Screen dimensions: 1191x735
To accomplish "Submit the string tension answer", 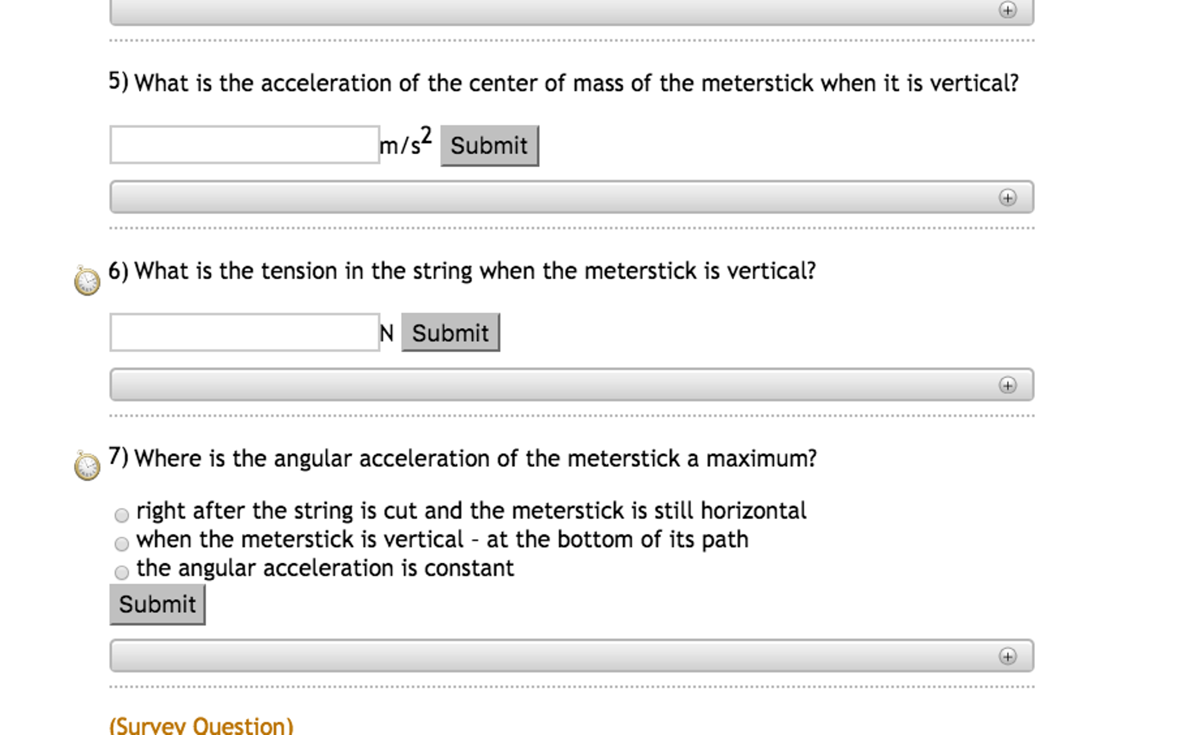I will (x=450, y=333).
